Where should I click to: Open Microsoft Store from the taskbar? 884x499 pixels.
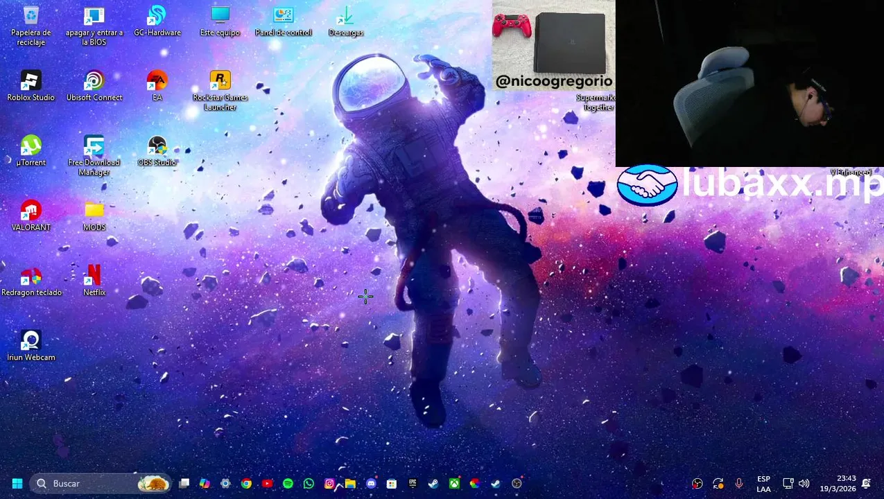point(392,484)
